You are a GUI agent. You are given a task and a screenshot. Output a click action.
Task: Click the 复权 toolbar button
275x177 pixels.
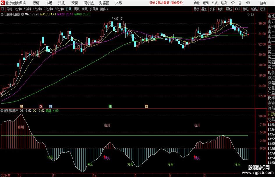tap(196, 9)
